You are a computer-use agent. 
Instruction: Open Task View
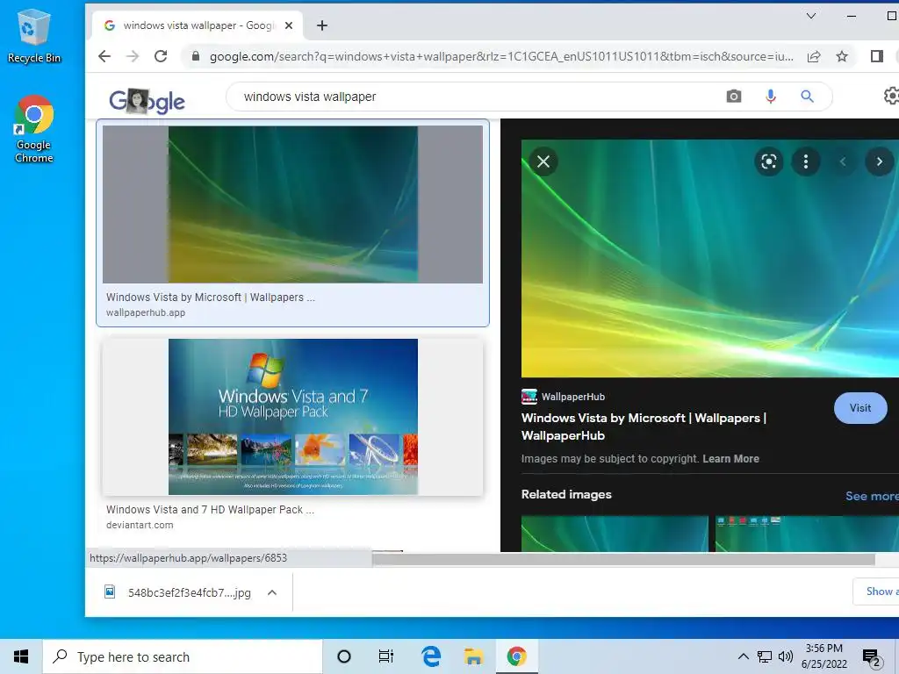tap(386, 656)
